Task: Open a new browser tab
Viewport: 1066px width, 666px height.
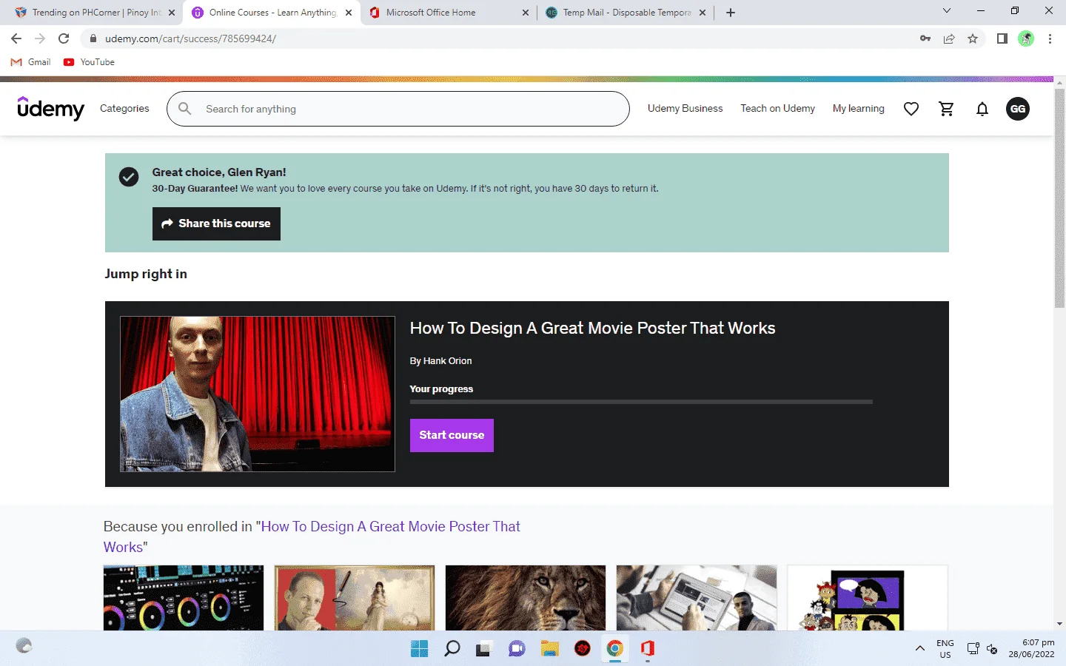Action: tap(731, 13)
